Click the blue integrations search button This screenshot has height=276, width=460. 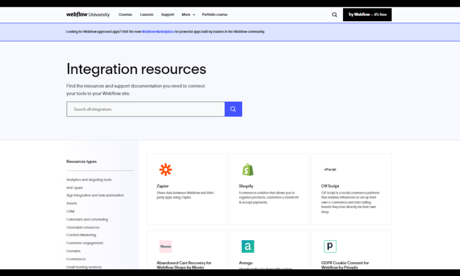point(233,109)
